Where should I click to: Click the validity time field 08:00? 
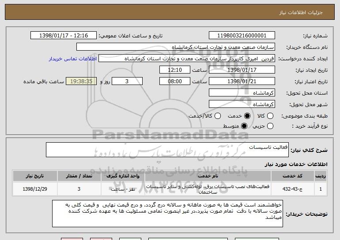pos(175,81)
